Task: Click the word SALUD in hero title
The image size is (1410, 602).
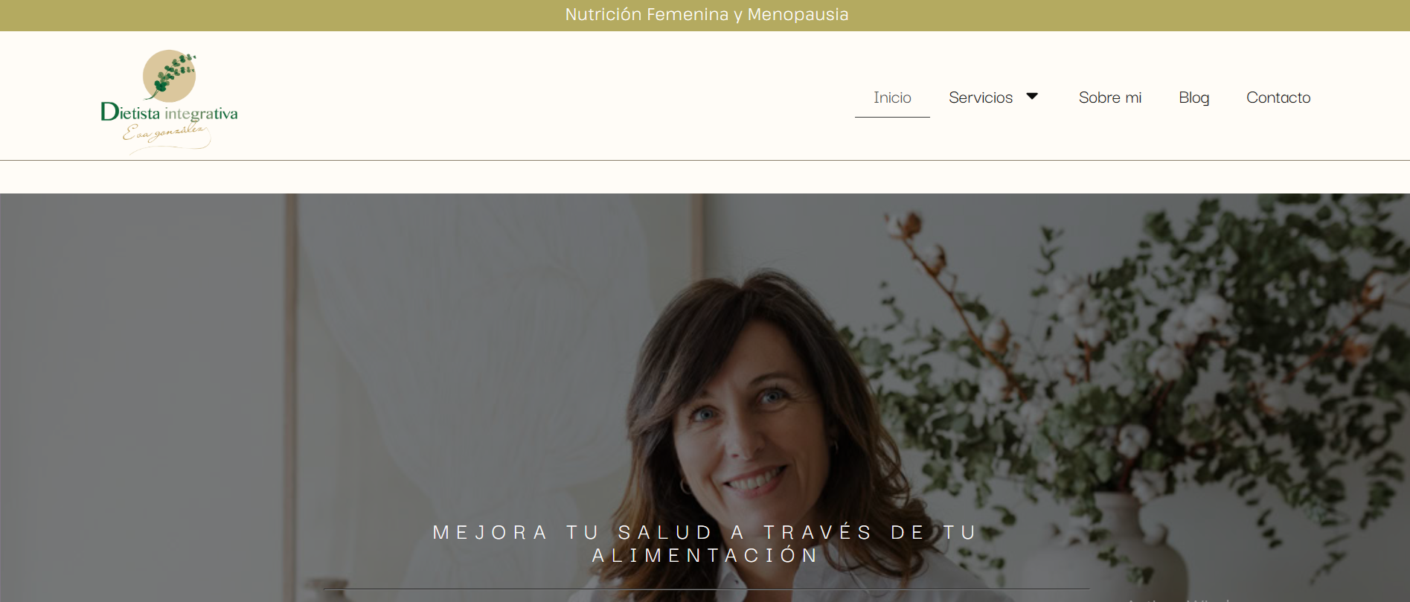Action: [665, 532]
